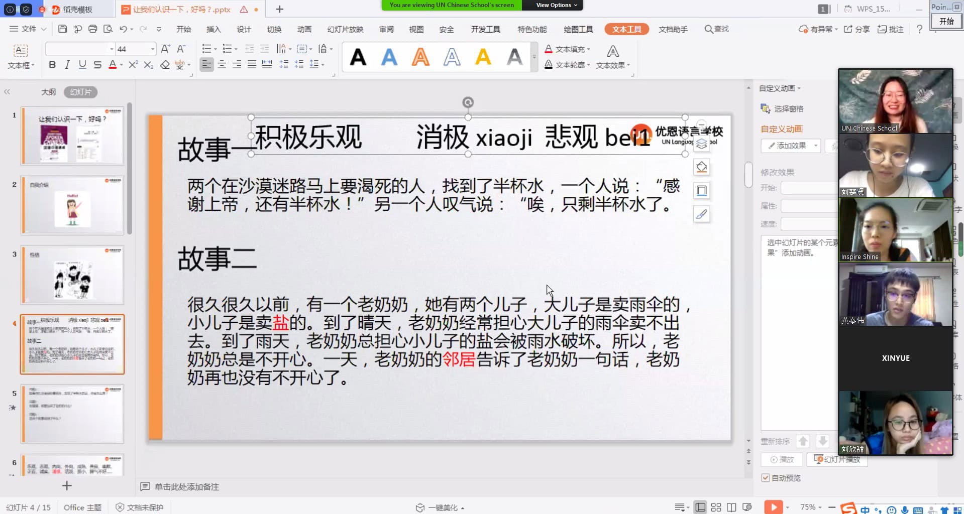Open Zoom View Options dropdown
This screenshot has height=514, width=964.
[x=557, y=5]
